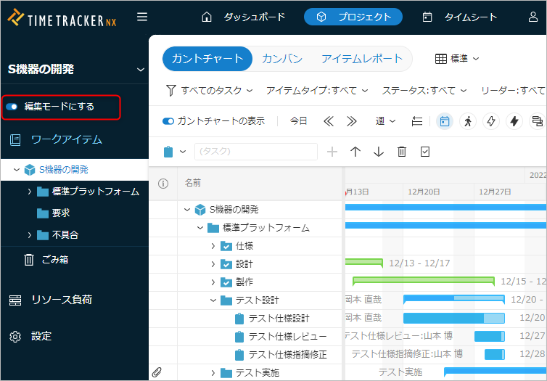The width and height of the screenshot is (547, 381).
Task: Open the タイムシート menu
Action: click(x=461, y=17)
